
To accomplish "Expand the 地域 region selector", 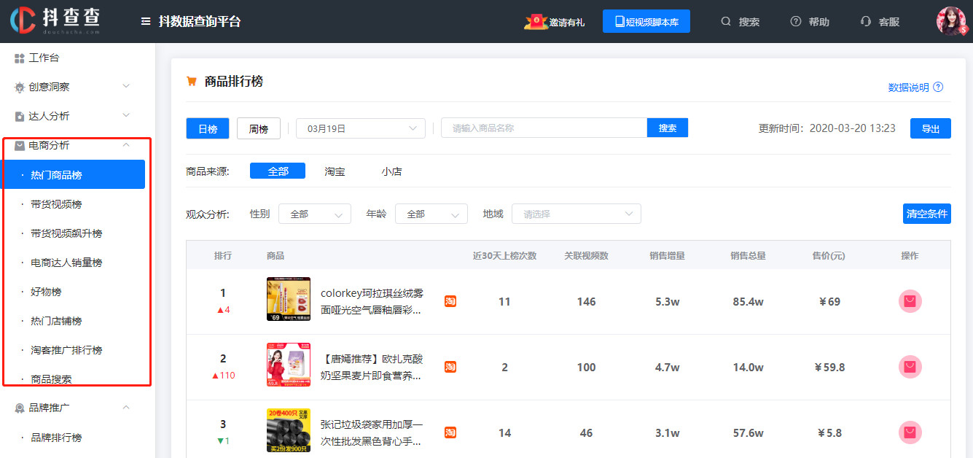I will click(x=576, y=214).
